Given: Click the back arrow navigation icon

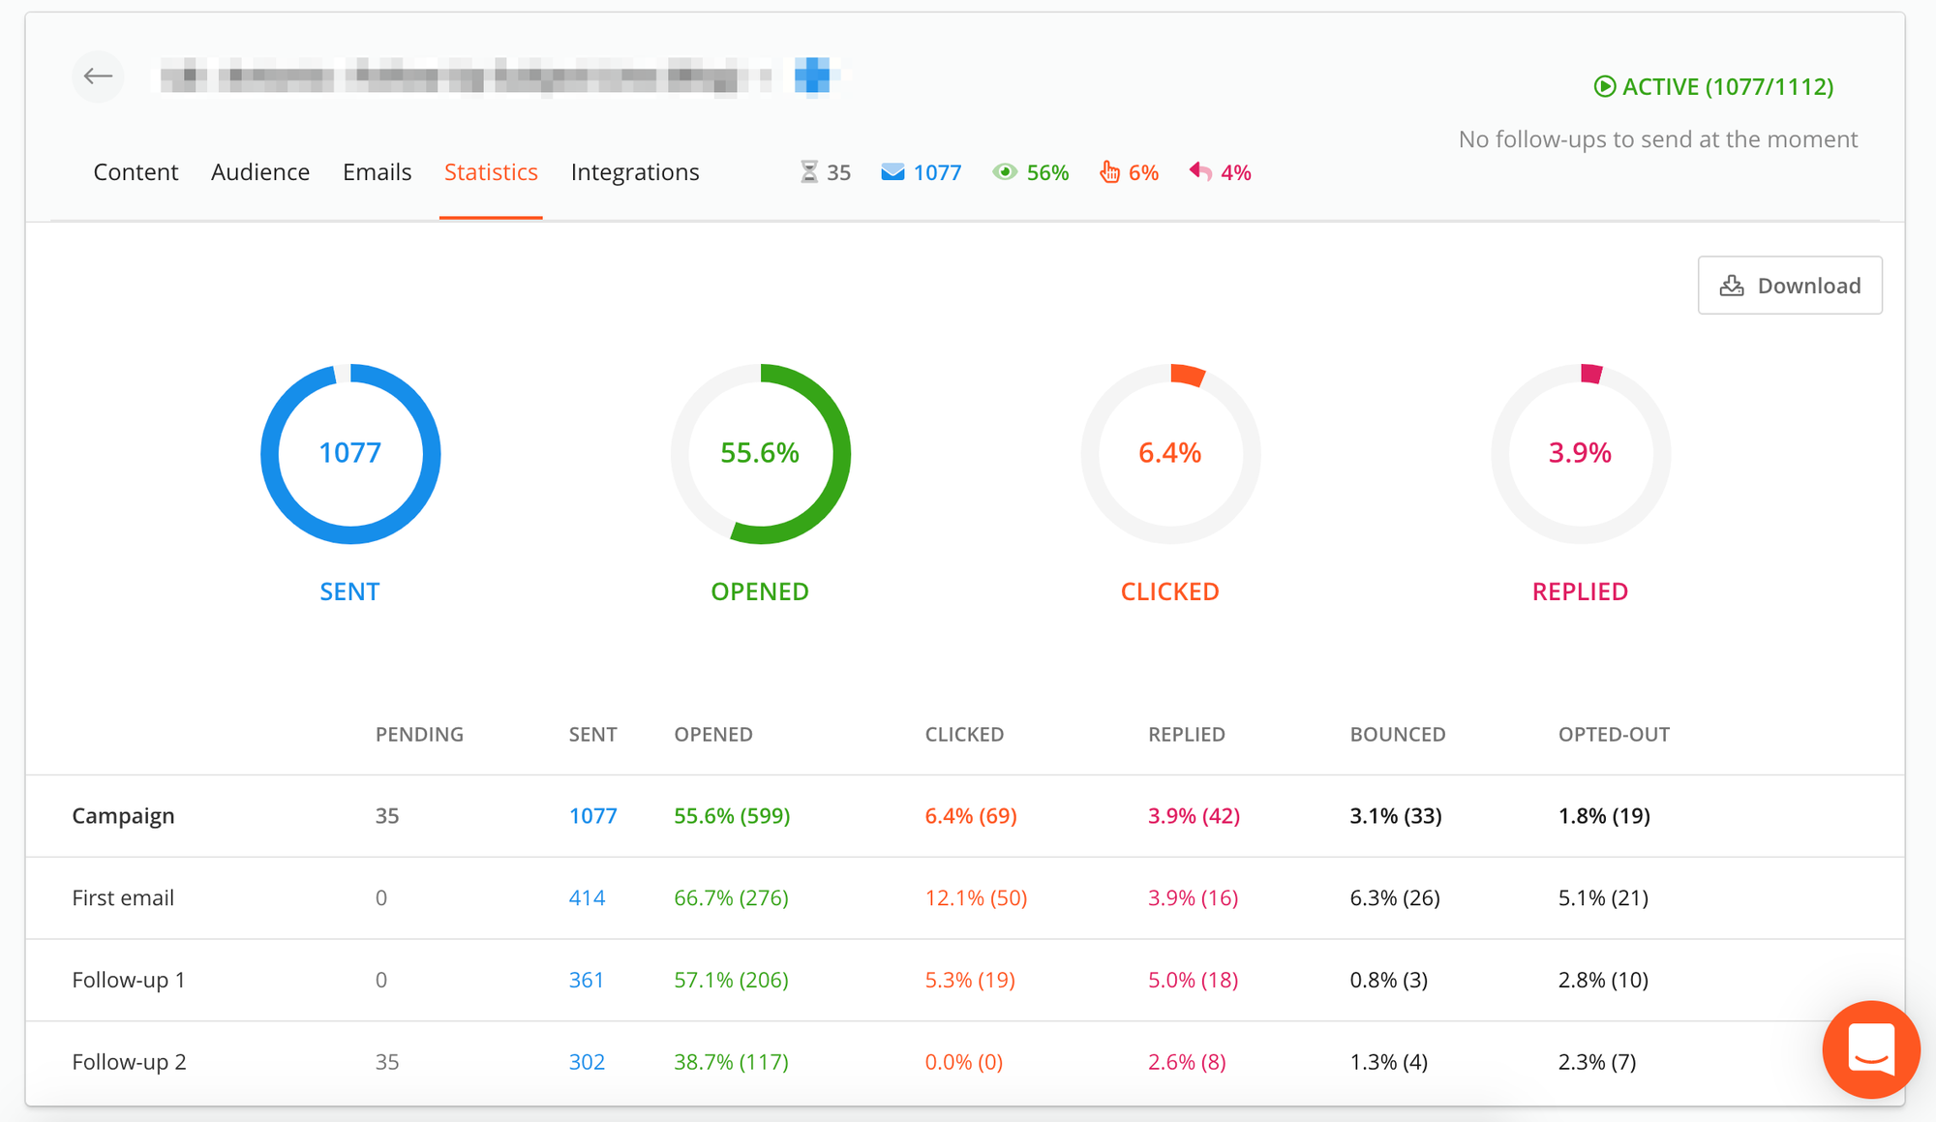Looking at the screenshot, I should coord(99,77).
